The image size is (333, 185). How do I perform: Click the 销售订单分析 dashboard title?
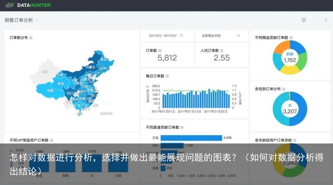pyautogui.click(x=18, y=20)
